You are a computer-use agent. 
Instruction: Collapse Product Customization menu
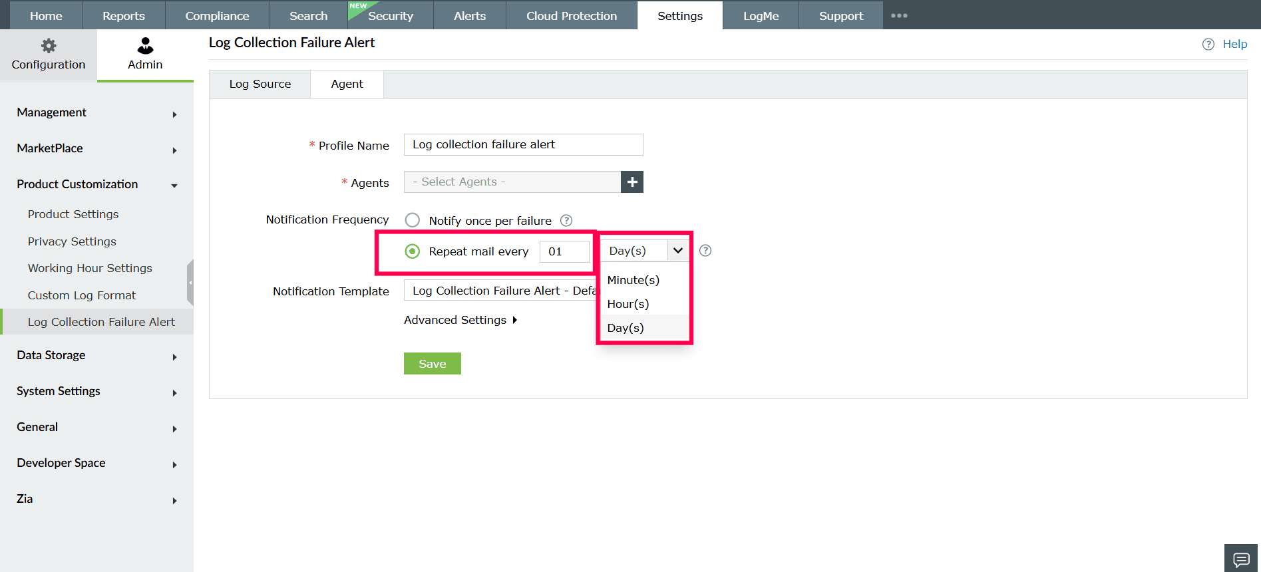point(97,184)
